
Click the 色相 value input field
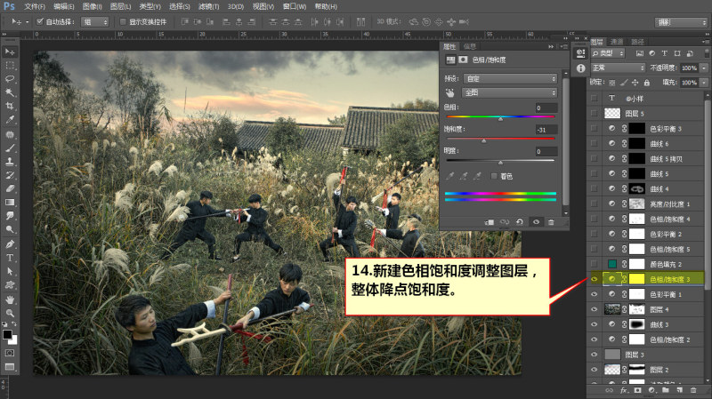point(546,108)
